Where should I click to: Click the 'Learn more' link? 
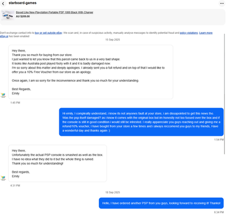click(x=206, y=33)
